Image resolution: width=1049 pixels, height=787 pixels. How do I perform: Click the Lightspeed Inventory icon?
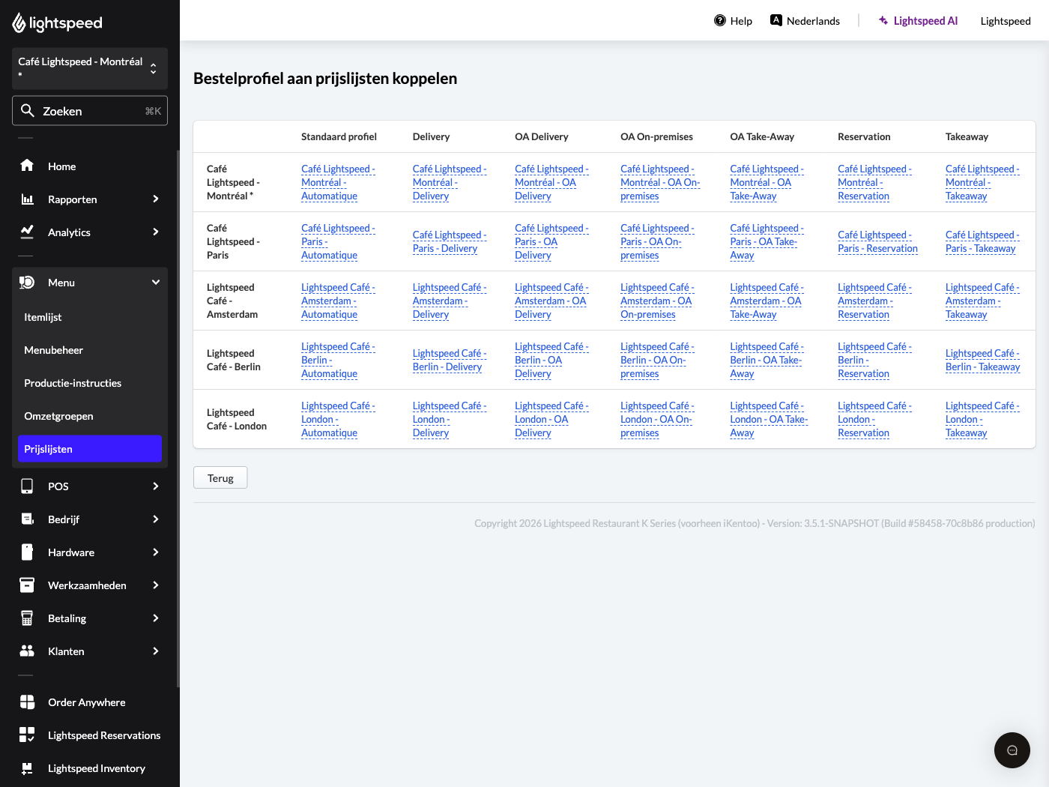click(x=27, y=768)
